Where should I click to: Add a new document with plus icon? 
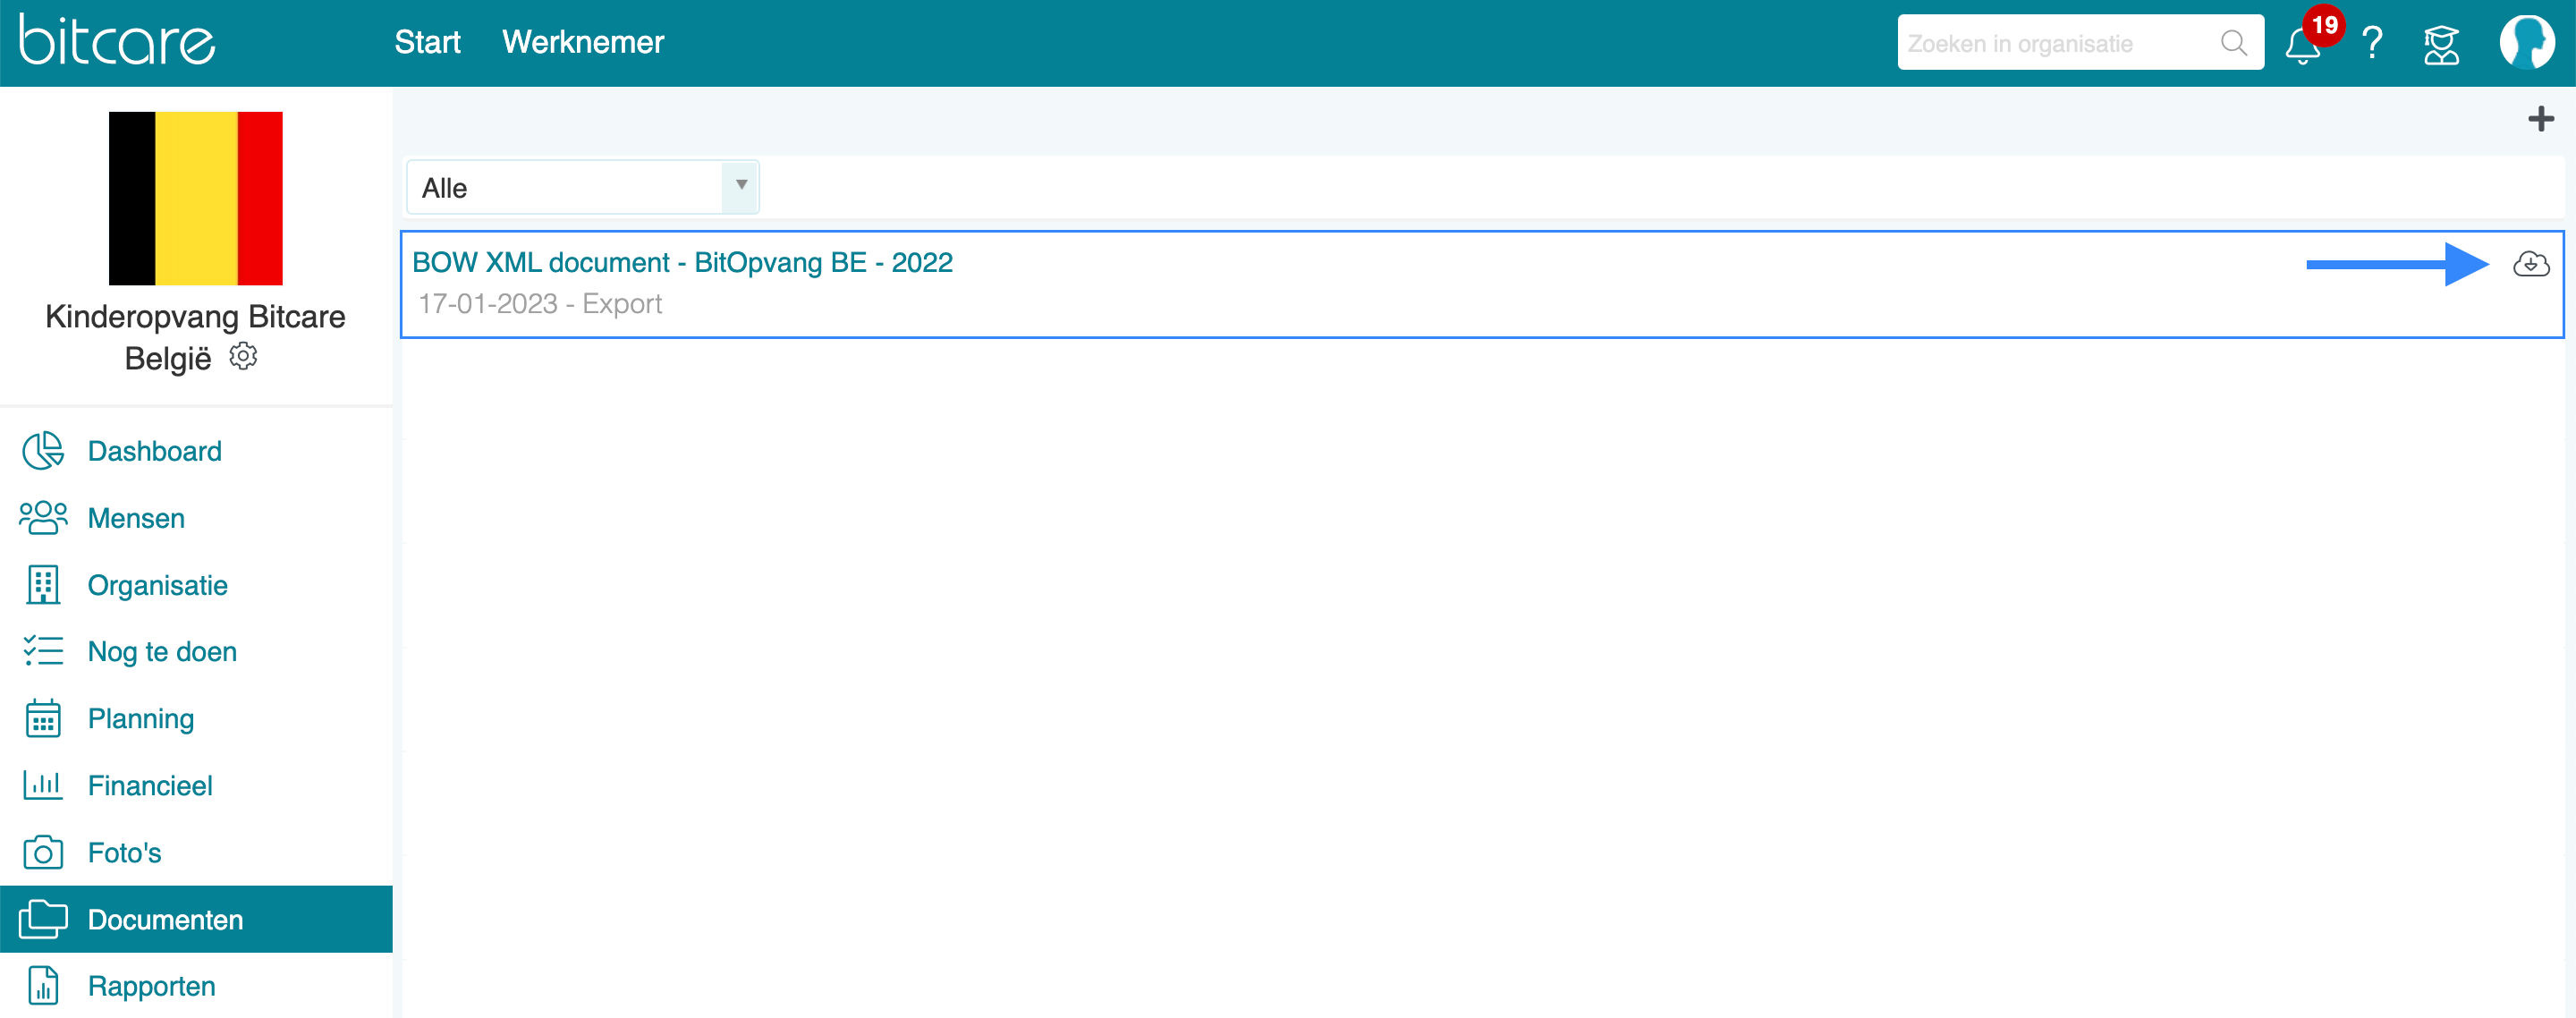[2541, 119]
